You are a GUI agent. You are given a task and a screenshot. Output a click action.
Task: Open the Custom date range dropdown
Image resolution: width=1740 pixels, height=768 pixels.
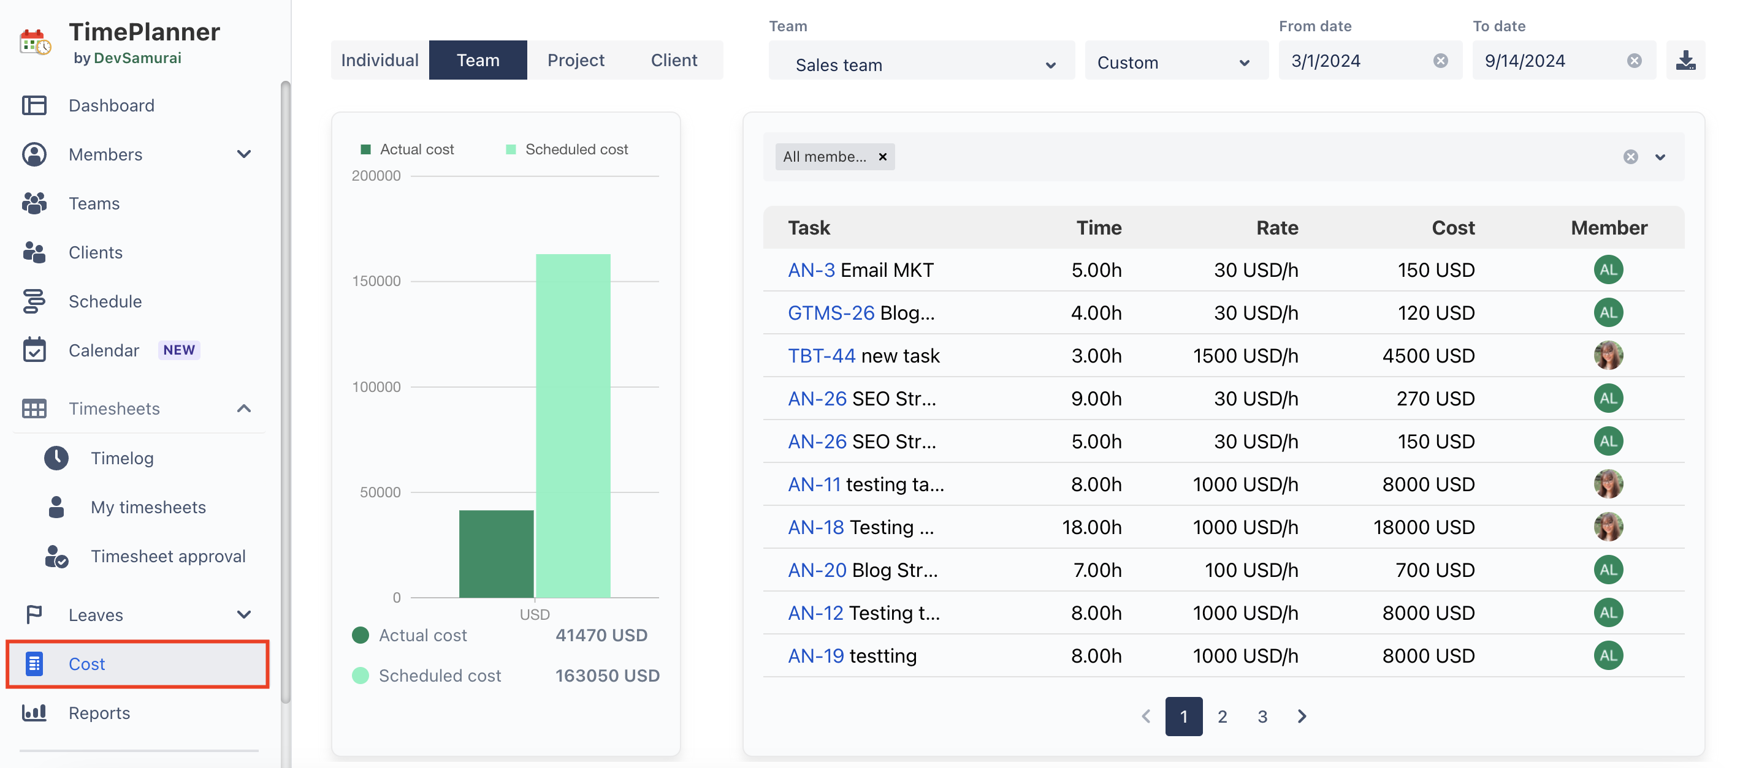coord(1175,62)
